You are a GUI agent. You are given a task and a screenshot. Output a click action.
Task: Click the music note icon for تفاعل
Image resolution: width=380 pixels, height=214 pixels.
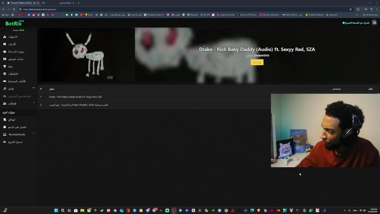tap(4, 89)
